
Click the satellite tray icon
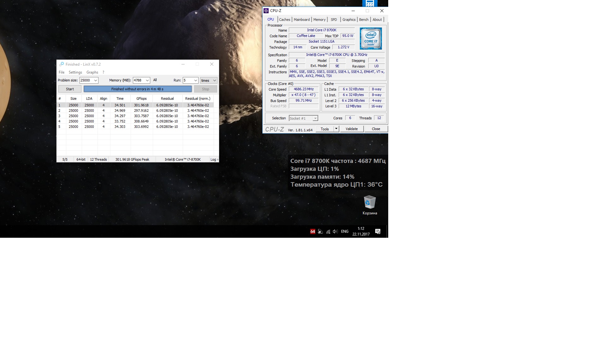click(320, 231)
